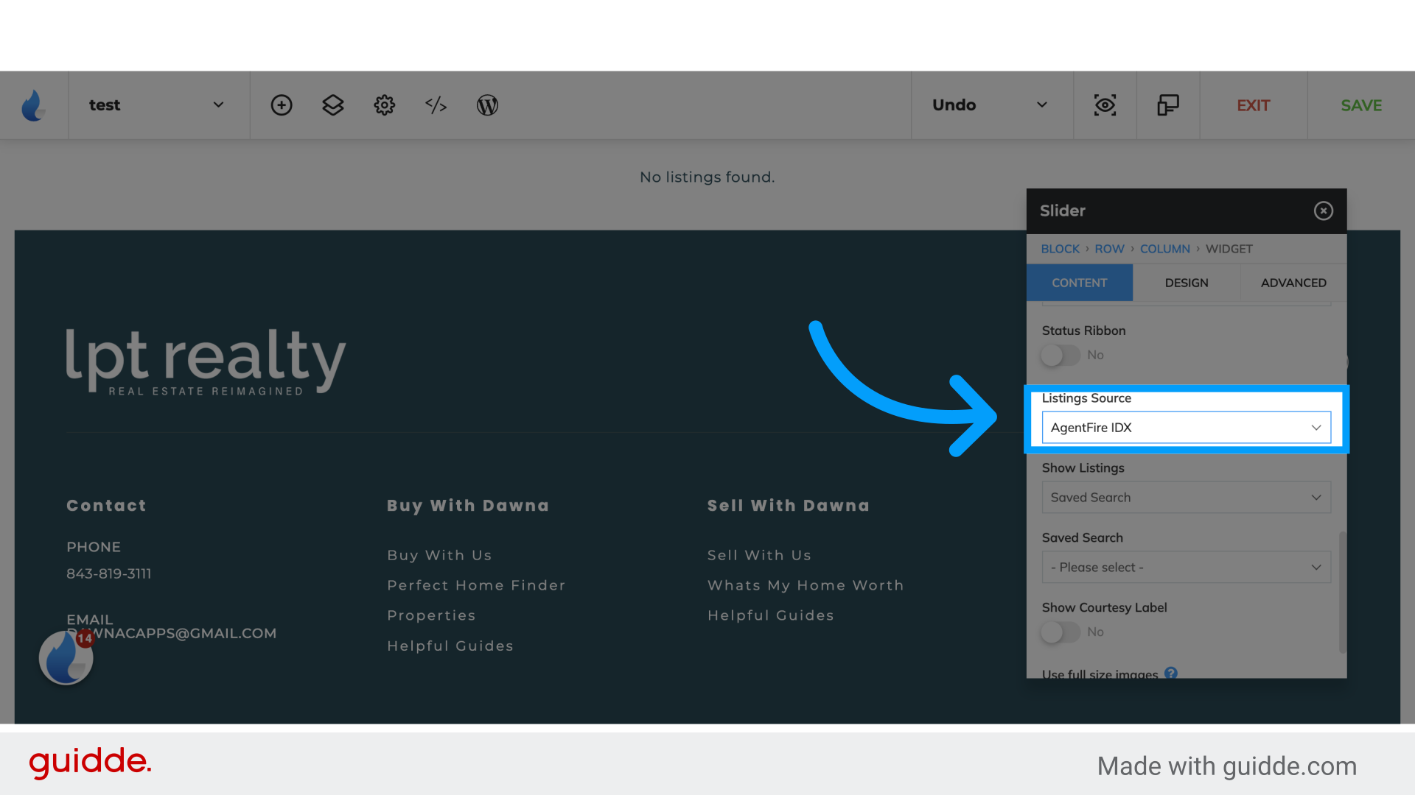Toggle the Status Ribbon switch
This screenshot has height=795, width=1415.
point(1059,354)
